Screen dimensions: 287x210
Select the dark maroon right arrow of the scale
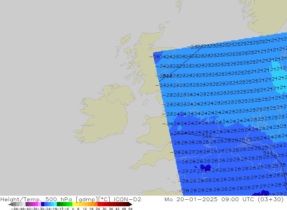(130, 204)
